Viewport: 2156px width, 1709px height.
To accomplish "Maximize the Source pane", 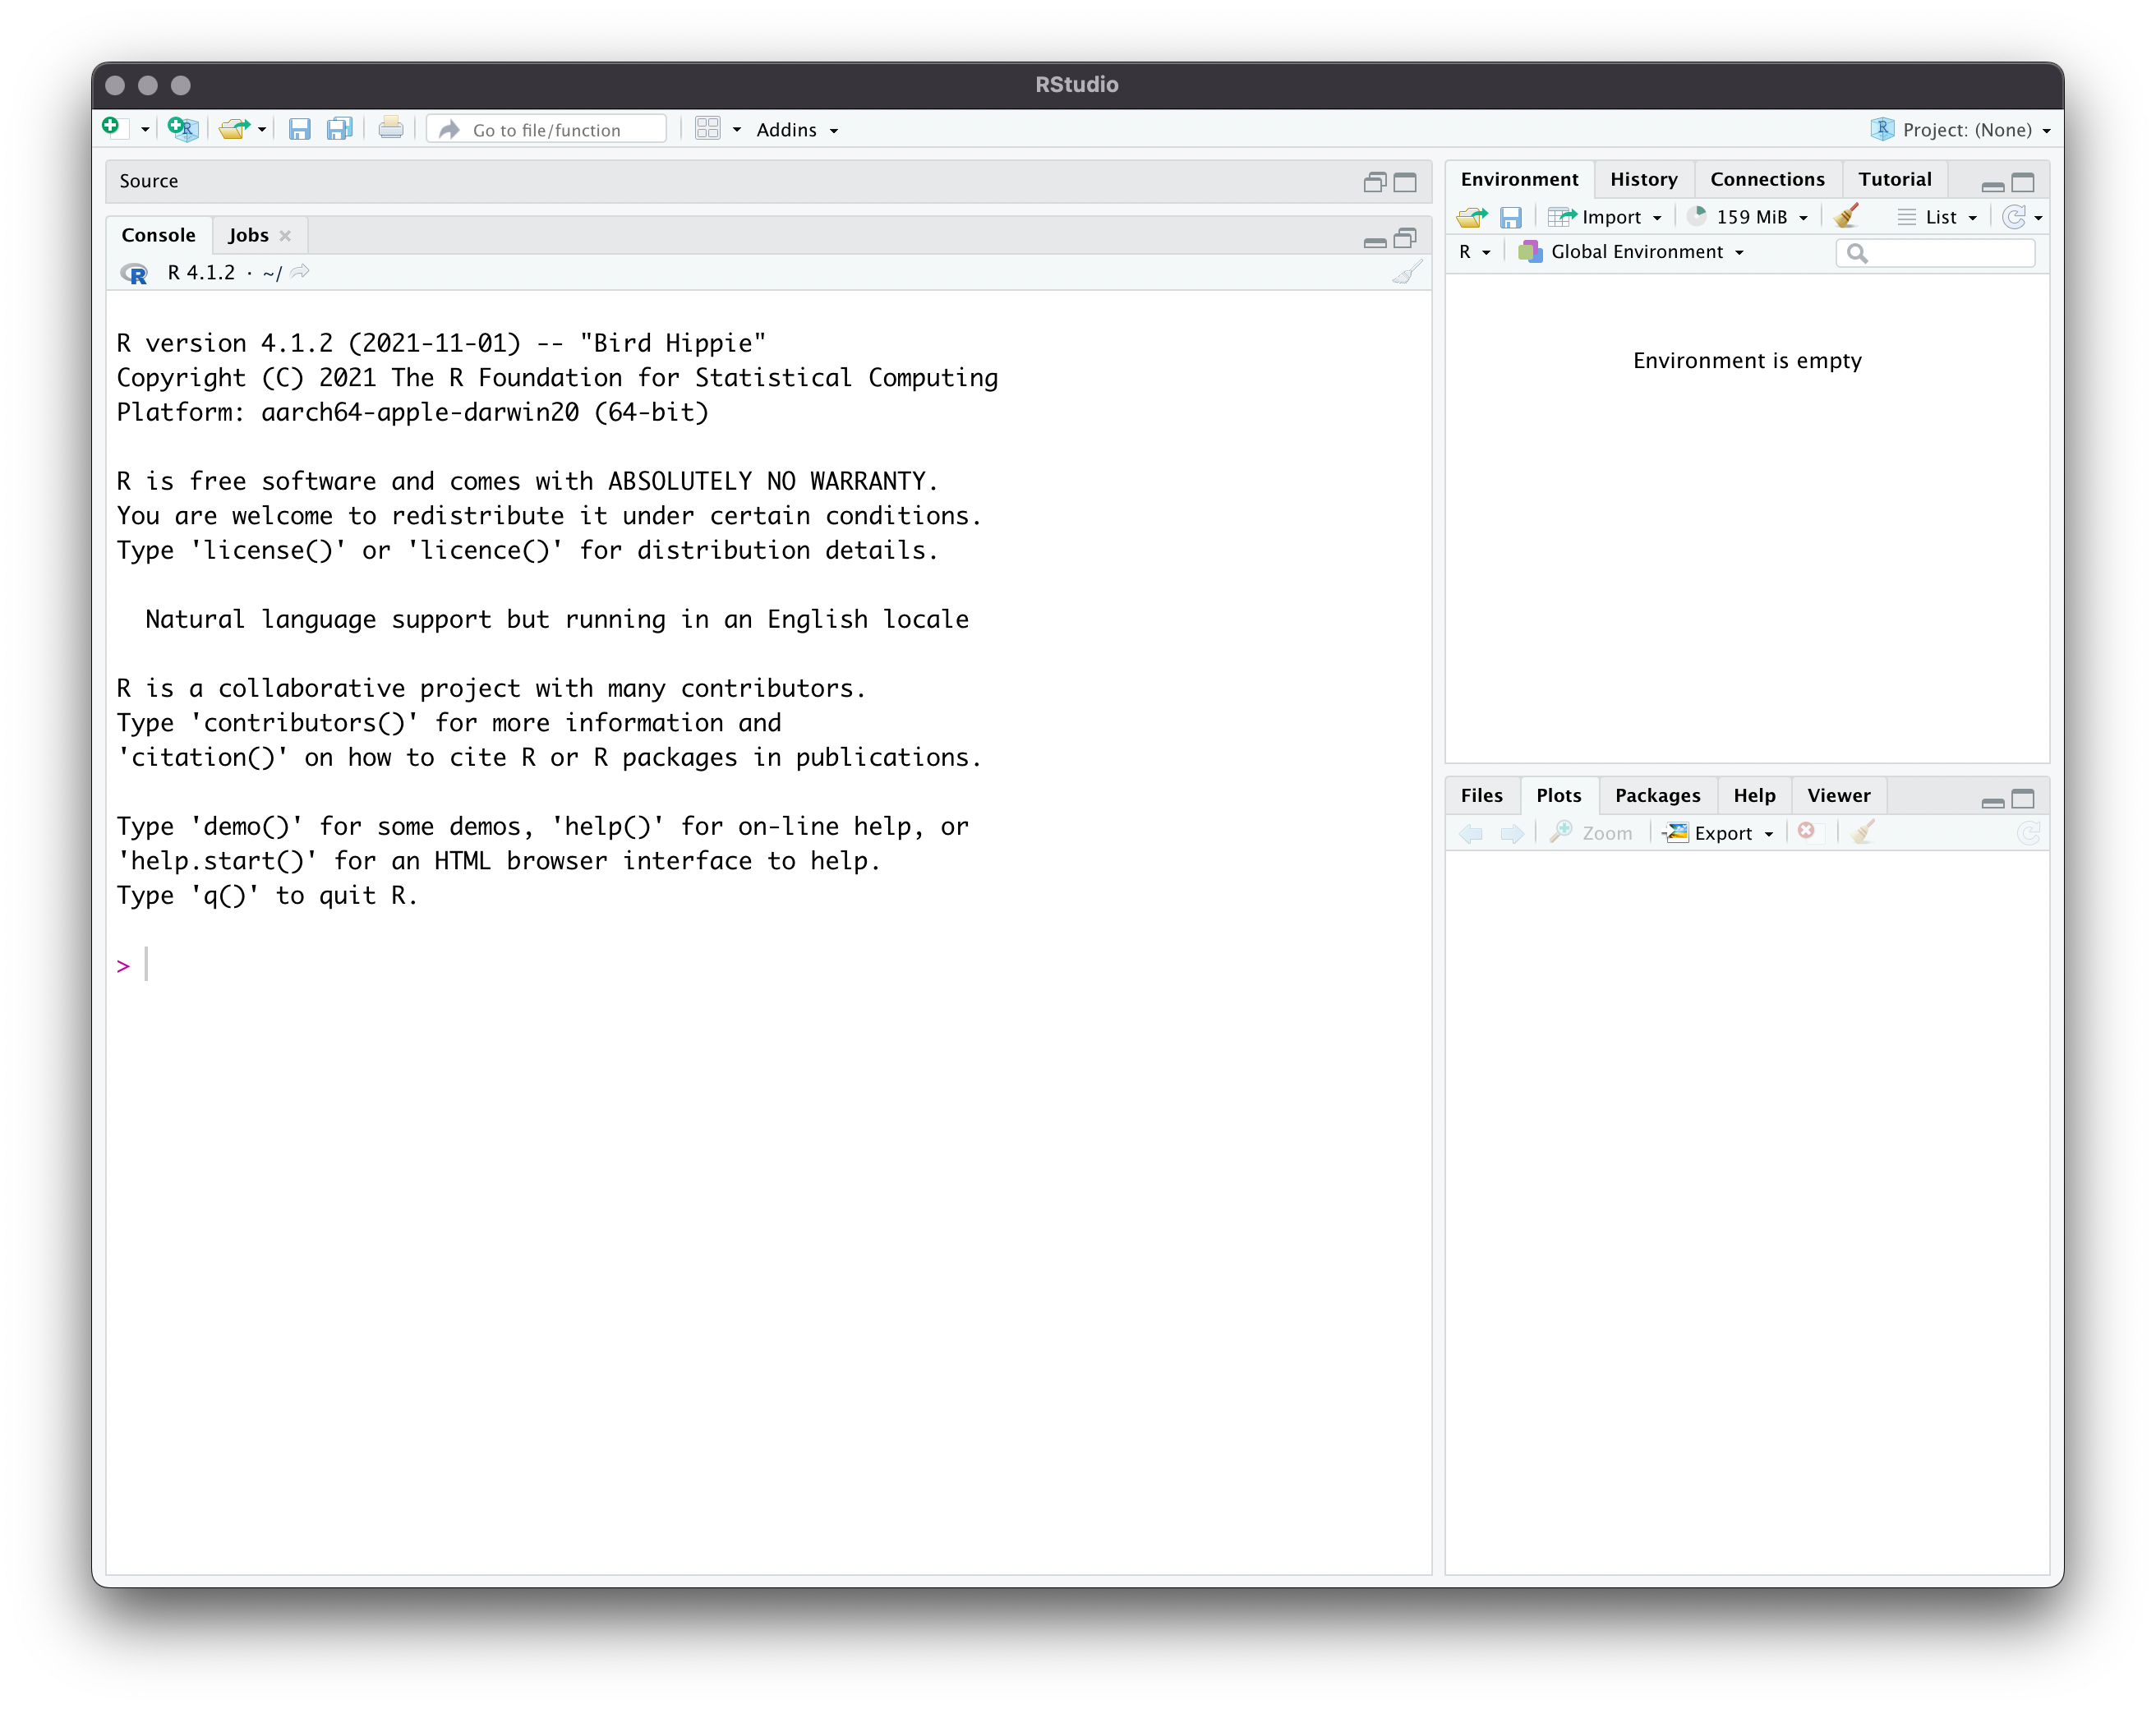I will pyautogui.click(x=1405, y=182).
